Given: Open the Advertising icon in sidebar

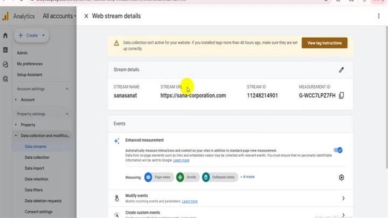Looking at the screenshot, I should click(x=5, y=79).
